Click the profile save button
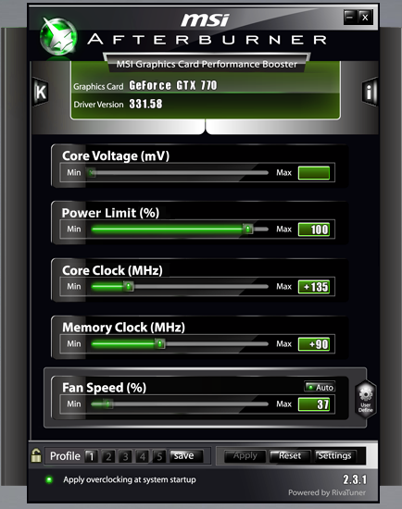402x509 pixels. [x=186, y=456]
